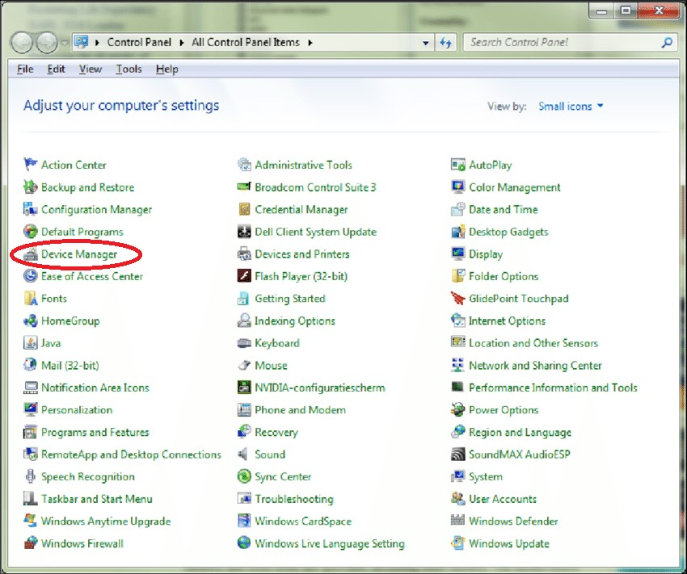Screen dimensions: 687x574
Task: Open the Java icon
Action: click(x=31, y=343)
